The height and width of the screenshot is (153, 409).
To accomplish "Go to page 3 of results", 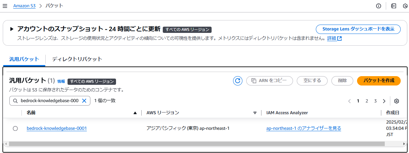I will [x=375, y=101].
